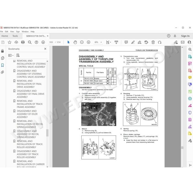The width and height of the screenshot is (193, 193).
Task: Click the Delete trash icon
Action: pyautogui.click(x=153, y=42)
